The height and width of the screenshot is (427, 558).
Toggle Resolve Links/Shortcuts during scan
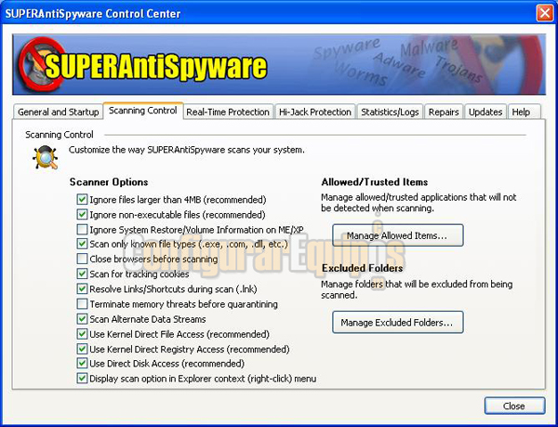(82, 288)
